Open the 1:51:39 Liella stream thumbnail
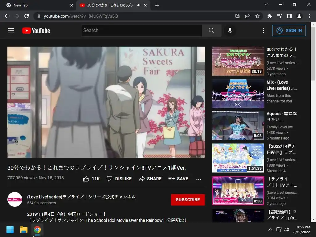316x237 pixels. click(238, 158)
